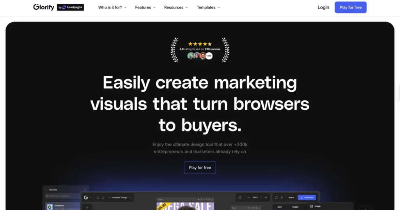Open the Features dropdown menu
Image resolution: width=400 pixels, height=210 pixels.
[x=145, y=7]
